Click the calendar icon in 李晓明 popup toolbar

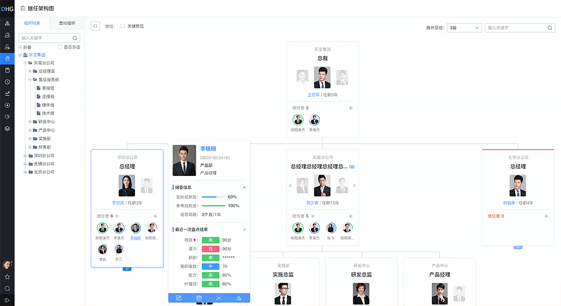(199, 298)
